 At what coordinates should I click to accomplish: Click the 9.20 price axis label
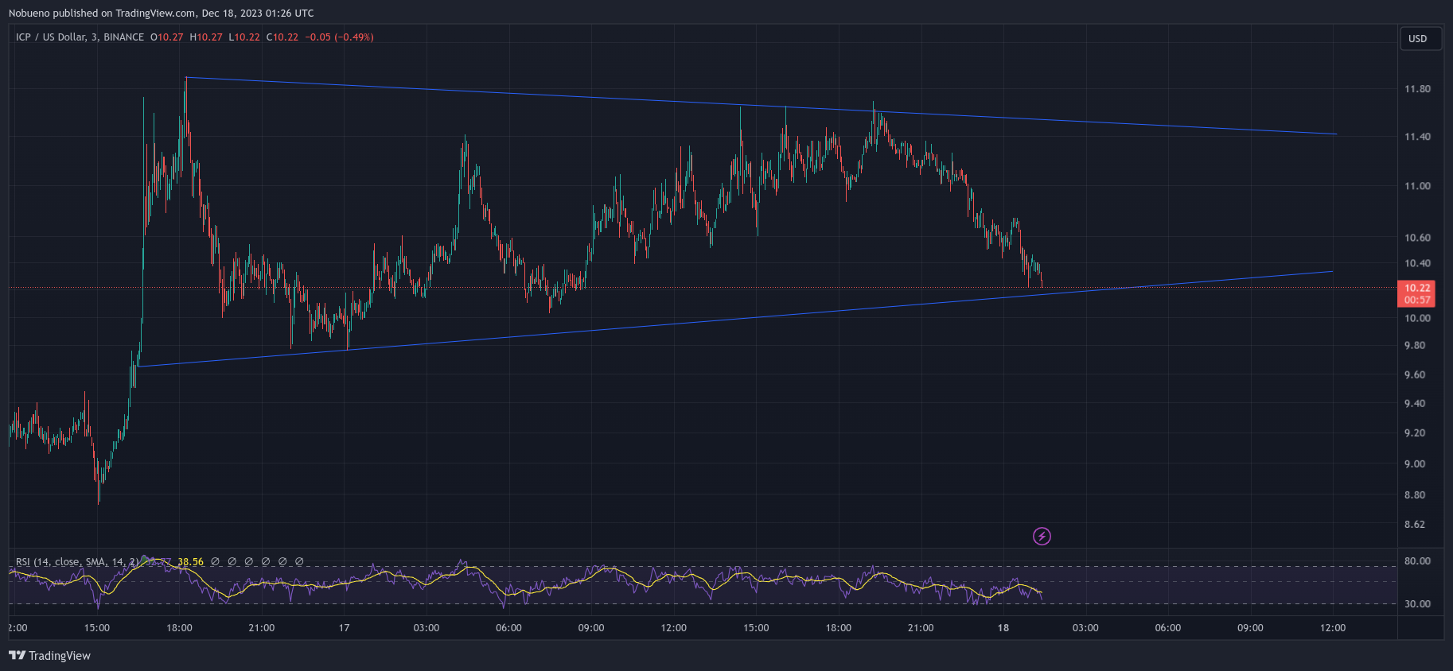tap(1415, 433)
